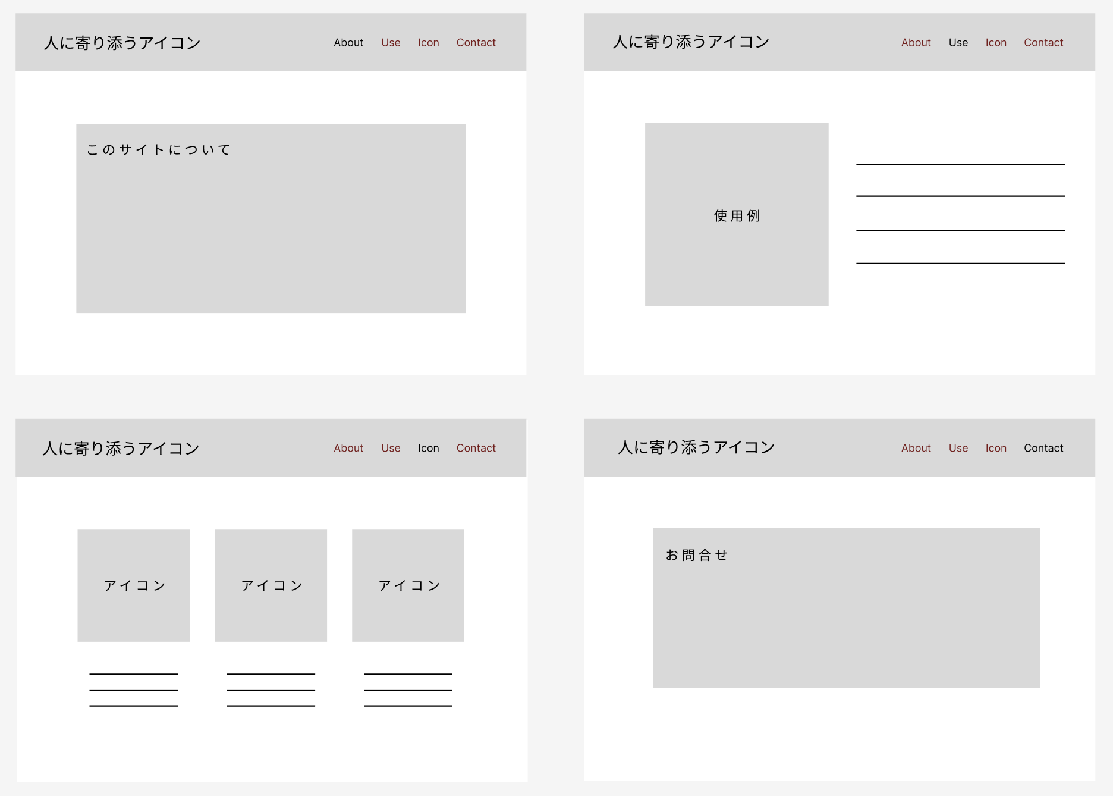The width and height of the screenshot is (1113, 796).
Task: Click the 使用例 square placeholder image
Action: tap(736, 215)
